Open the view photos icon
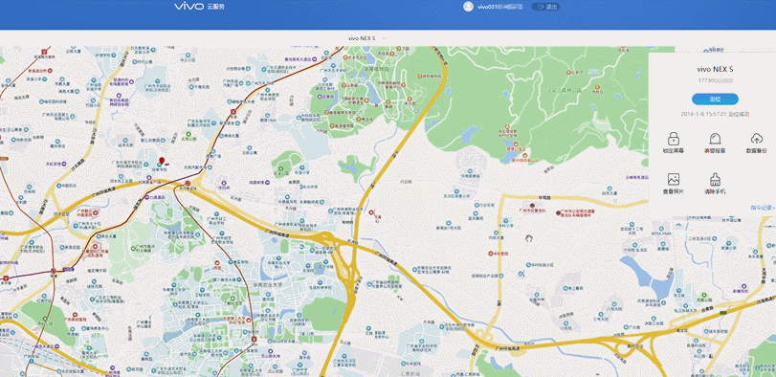The width and height of the screenshot is (776, 377). point(673,179)
